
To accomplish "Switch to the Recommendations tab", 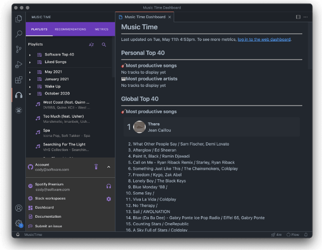I will (x=70, y=29).
